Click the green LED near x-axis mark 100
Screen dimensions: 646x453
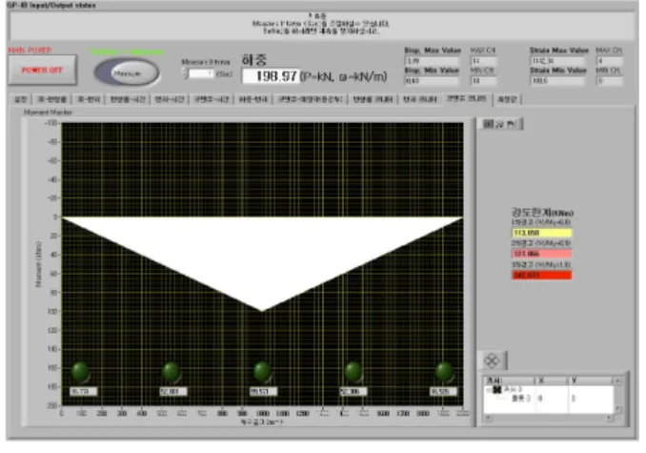[80, 371]
